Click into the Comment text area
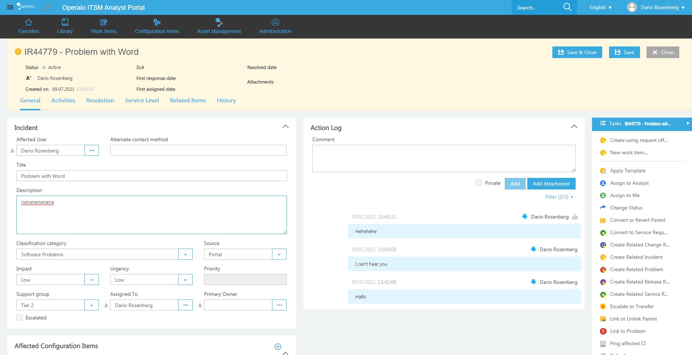Image resolution: width=692 pixels, height=355 pixels. pos(444,158)
